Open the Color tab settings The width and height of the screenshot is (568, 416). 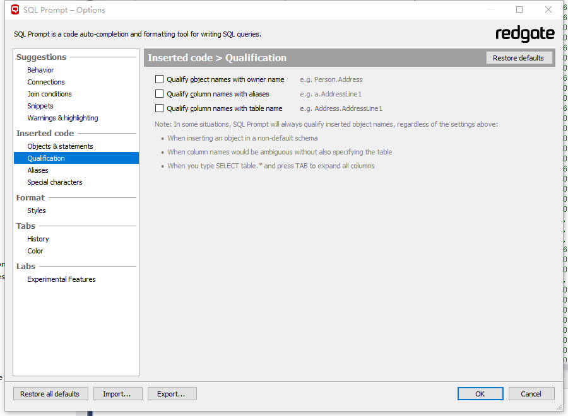[35, 251]
